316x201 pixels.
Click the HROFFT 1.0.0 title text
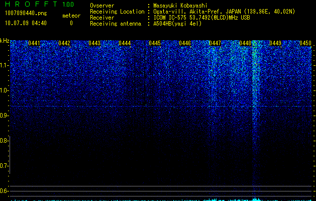[39, 4]
